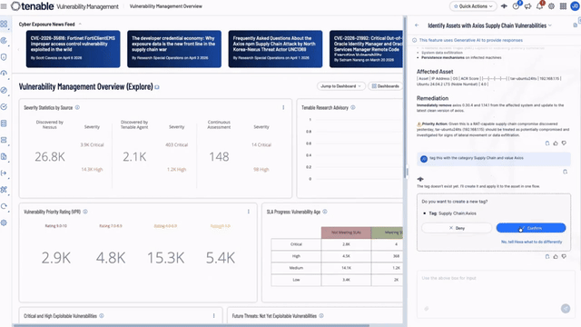581x327 pixels.
Task: Open the bell notifications icon
Action: pos(539,6)
